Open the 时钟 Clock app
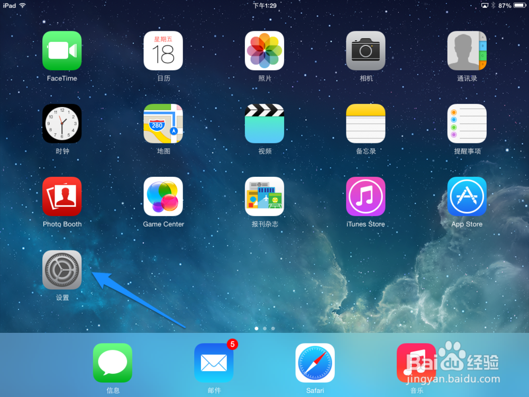529x397 pixels. click(62, 123)
